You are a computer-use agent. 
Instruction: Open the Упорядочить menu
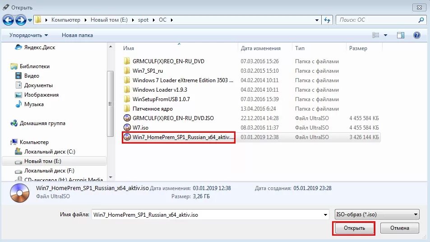point(28,35)
